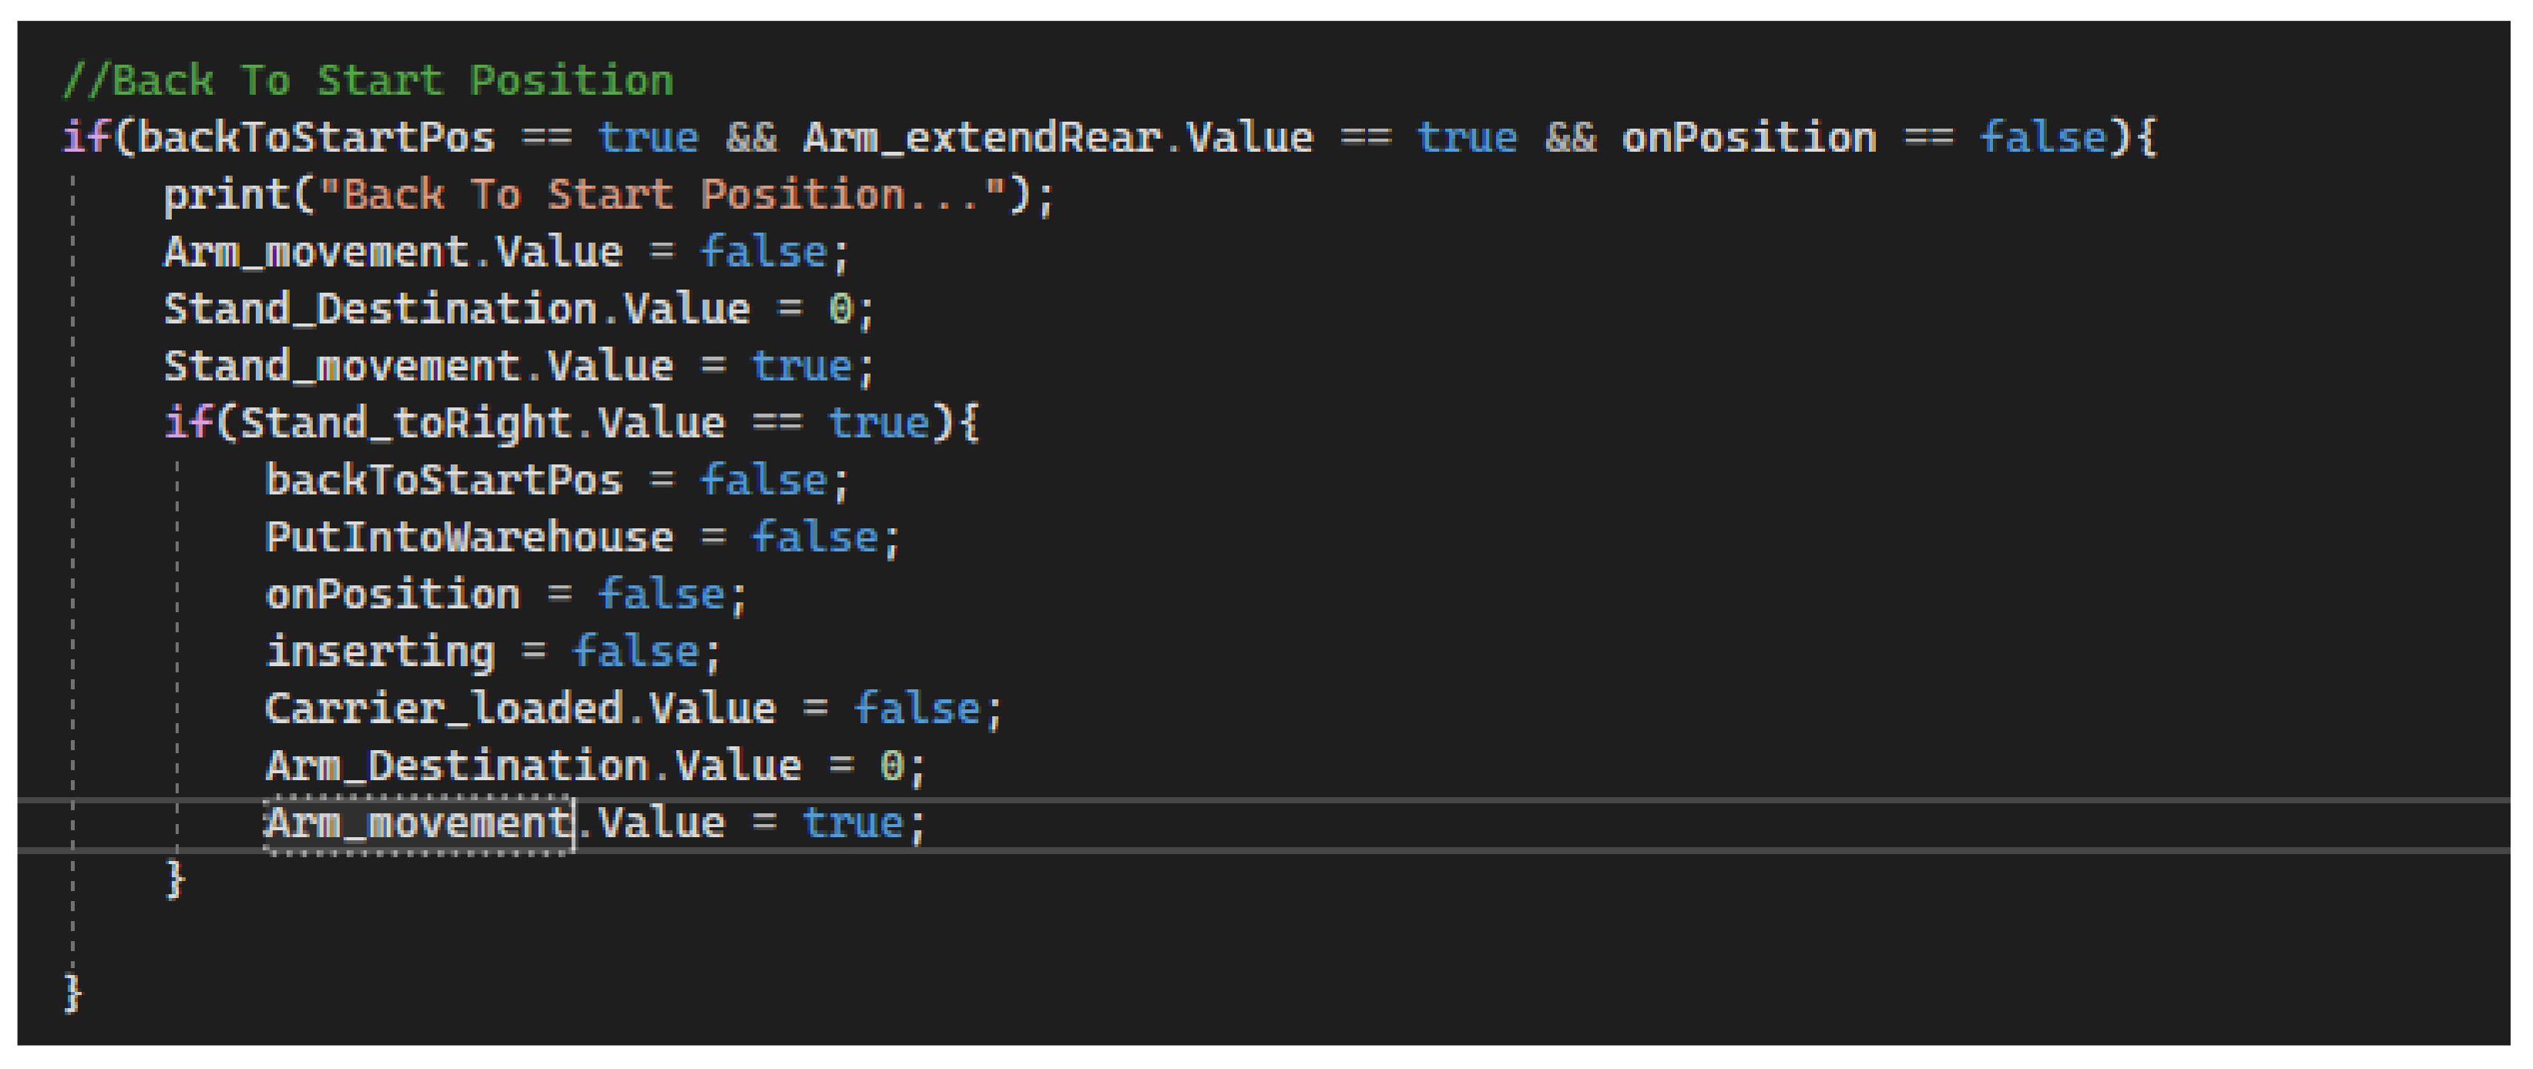Click the inserting variable
The height and width of the screenshot is (1069, 2533).
tap(380, 651)
